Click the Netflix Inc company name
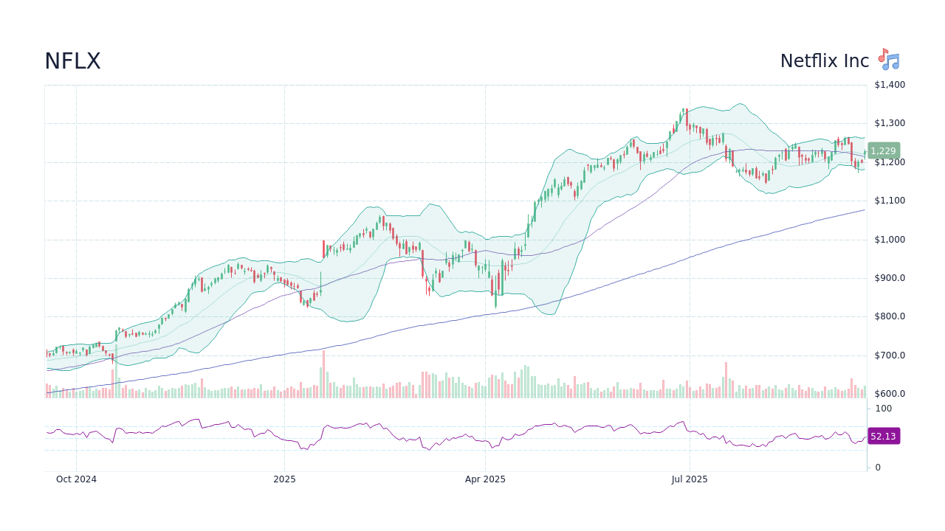The height and width of the screenshot is (531, 945). pos(824,61)
